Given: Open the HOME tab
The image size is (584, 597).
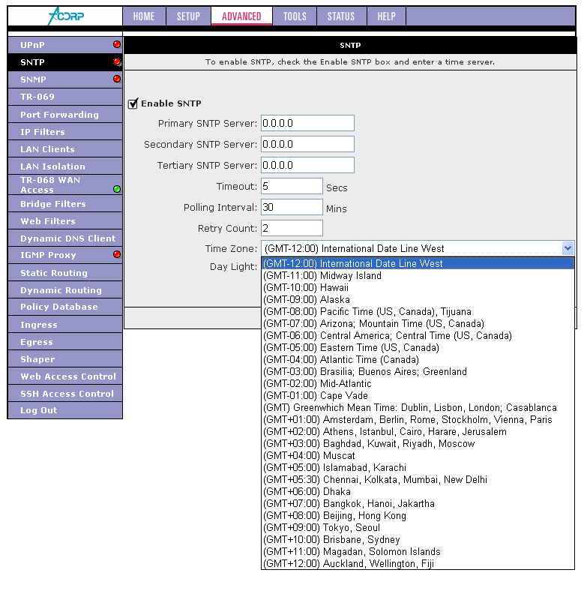Looking at the screenshot, I should click(144, 16).
